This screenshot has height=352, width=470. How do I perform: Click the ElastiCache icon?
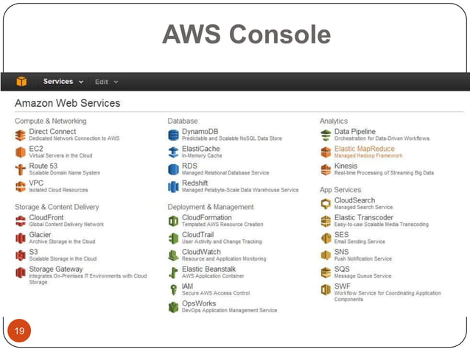tap(173, 152)
